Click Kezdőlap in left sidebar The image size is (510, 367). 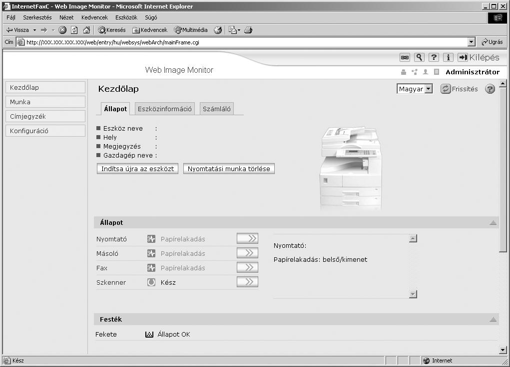[x=45, y=87]
